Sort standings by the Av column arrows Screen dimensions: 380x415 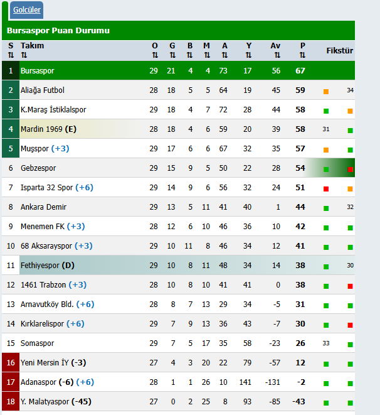277,55
